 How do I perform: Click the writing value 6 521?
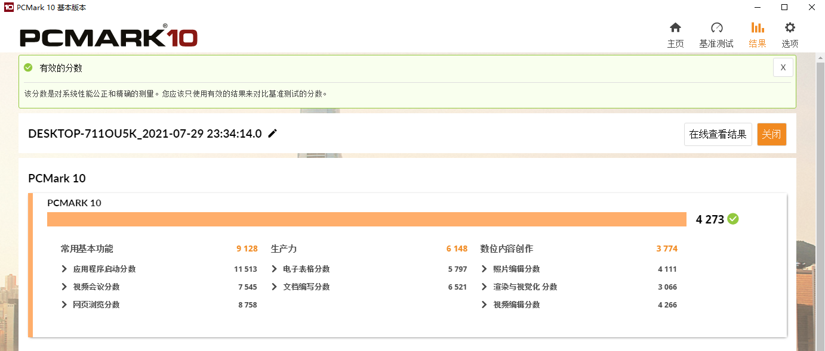coord(458,287)
